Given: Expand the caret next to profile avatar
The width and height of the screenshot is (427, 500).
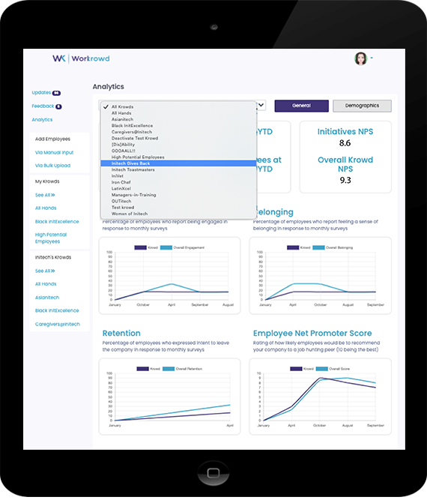Looking at the screenshot, I should click(x=372, y=58).
